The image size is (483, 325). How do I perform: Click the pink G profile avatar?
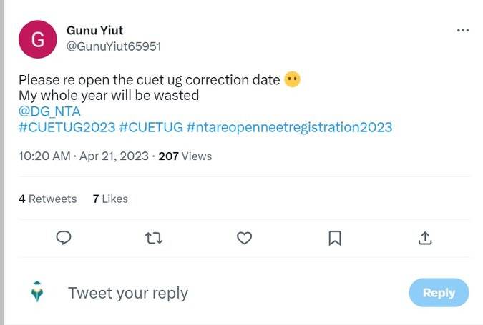tap(37, 39)
